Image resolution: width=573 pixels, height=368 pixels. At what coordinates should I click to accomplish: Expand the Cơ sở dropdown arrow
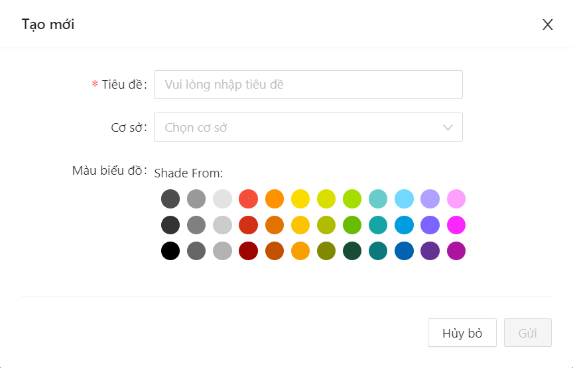(x=448, y=127)
